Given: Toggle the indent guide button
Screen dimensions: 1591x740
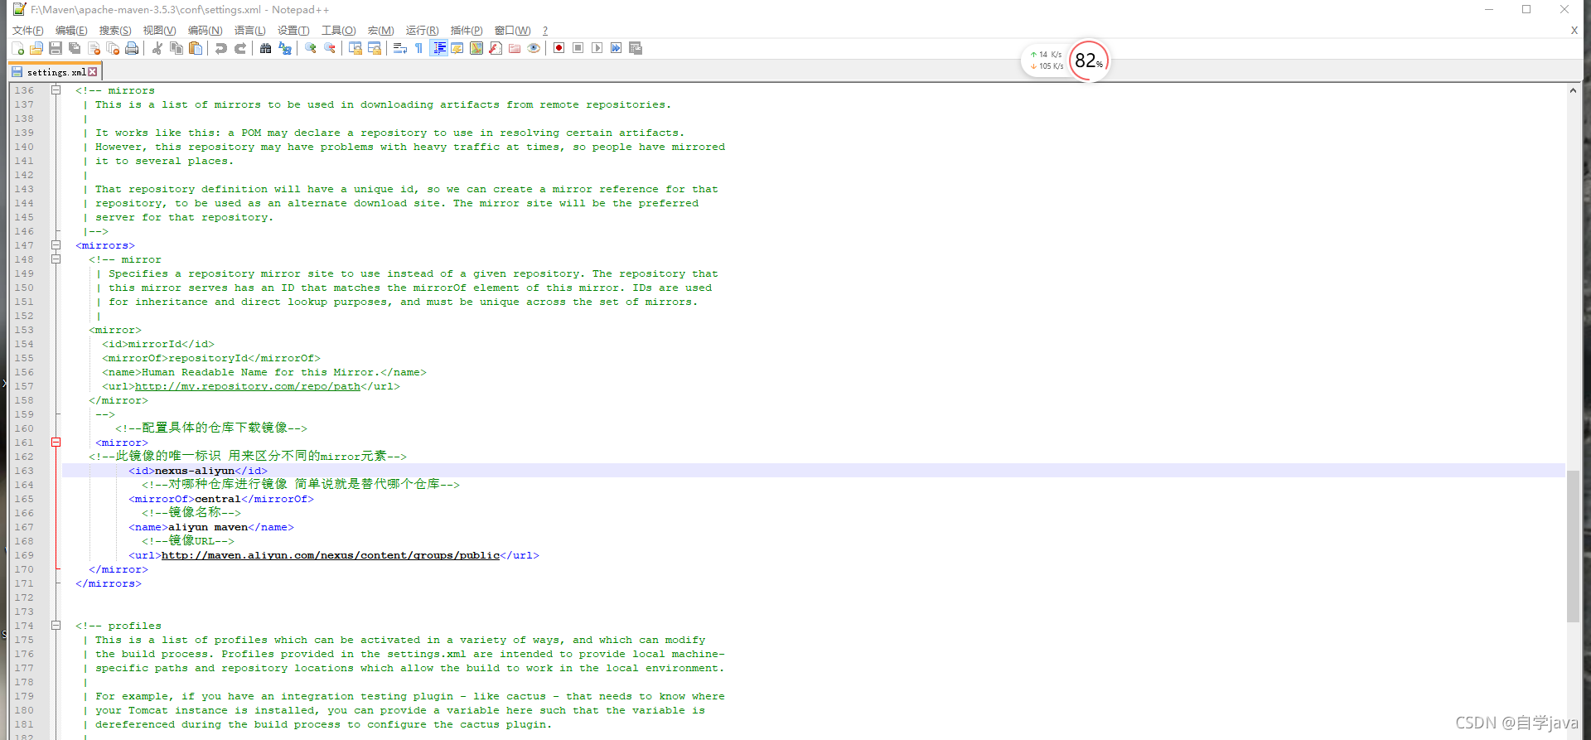Looking at the screenshot, I should (x=438, y=48).
